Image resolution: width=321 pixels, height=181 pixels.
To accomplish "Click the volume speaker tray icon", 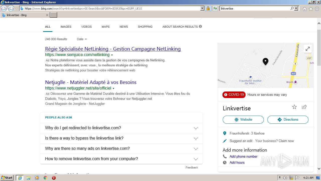I will tap(285, 178).
